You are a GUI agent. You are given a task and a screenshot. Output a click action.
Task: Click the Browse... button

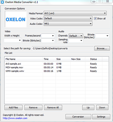pos(102,49)
